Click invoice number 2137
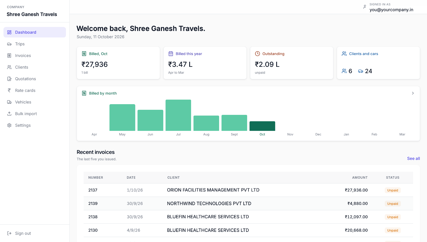 click(93, 190)
